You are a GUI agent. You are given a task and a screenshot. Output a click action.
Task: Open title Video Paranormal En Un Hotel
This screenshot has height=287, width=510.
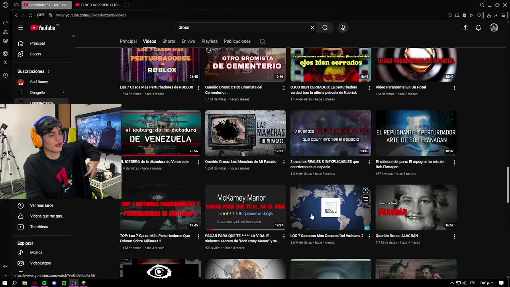pyautogui.click(x=400, y=87)
